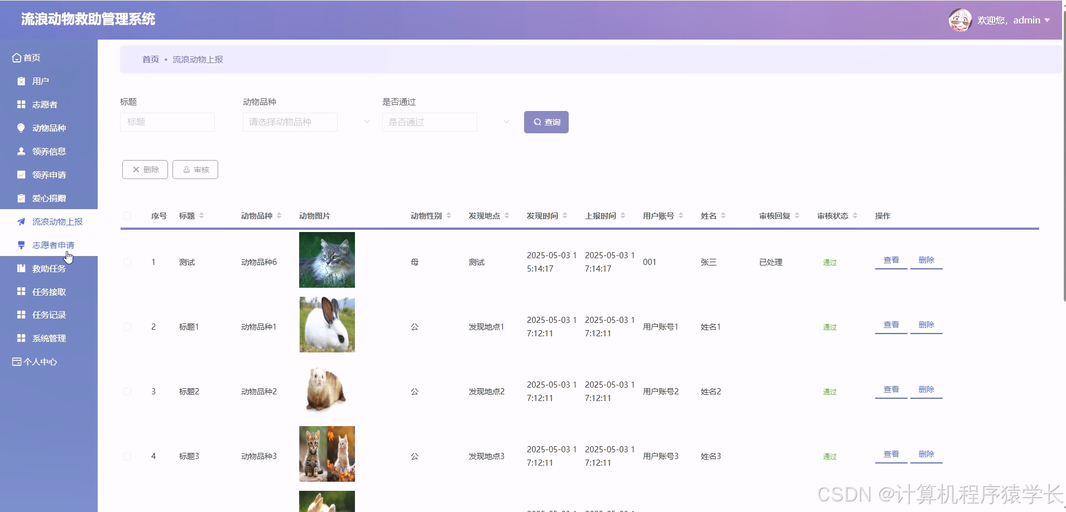The height and width of the screenshot is (512, 1066).
Task: Select the 动物品种 icon in the sidebar
Action: [20, 128]
